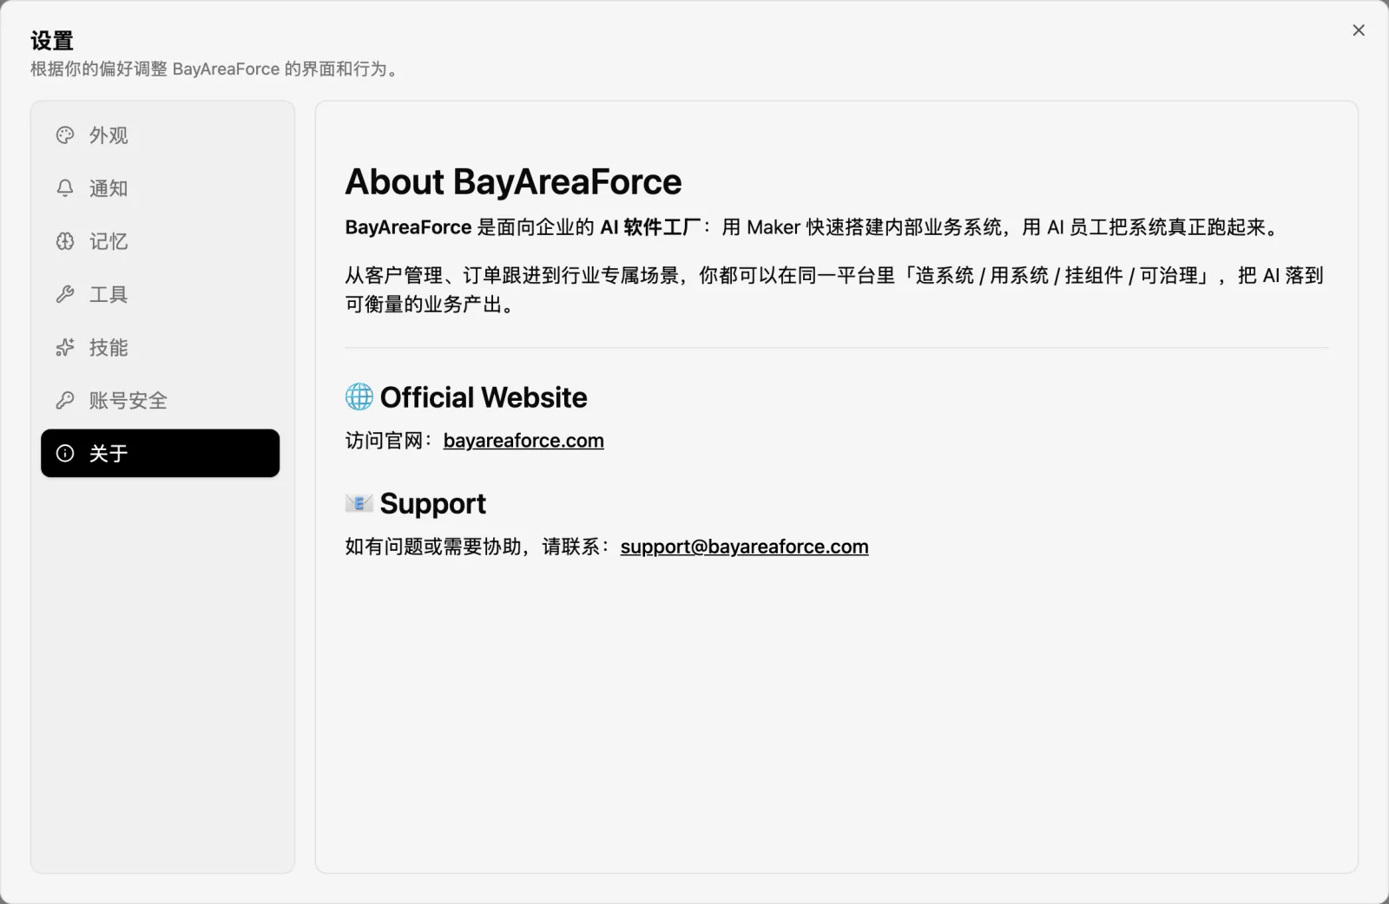The image size is (1389, 904).
Task: Show the 技能 settings tab
Action: (161, 347)
